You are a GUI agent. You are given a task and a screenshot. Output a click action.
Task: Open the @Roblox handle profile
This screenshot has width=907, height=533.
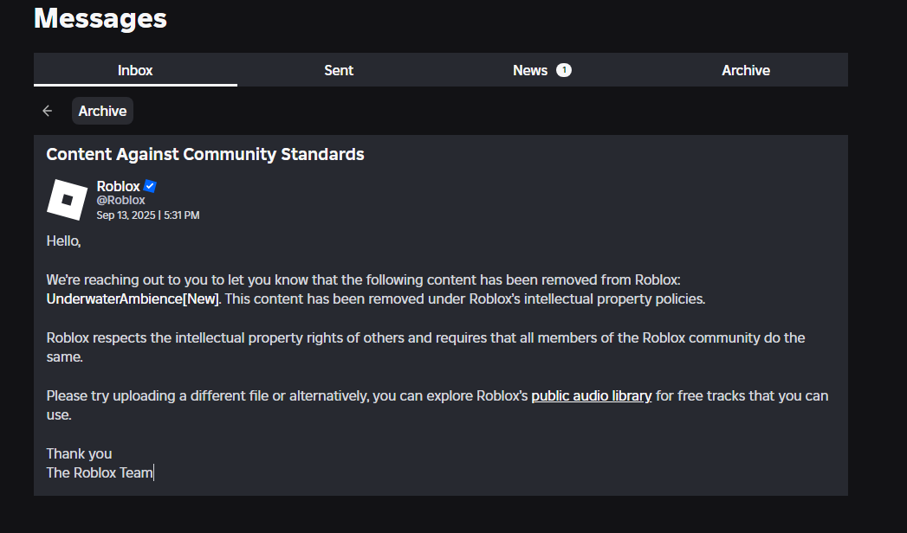pyautogui.click(x=121, y=200)
